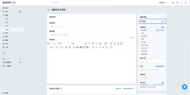Toggle bold formatting

[86, 43]
